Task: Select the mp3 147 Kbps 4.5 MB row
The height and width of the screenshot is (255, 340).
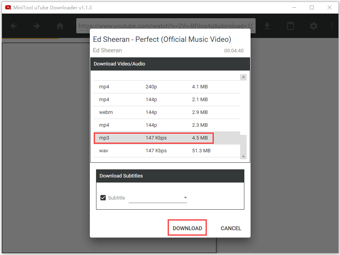Action: point(167,138)
